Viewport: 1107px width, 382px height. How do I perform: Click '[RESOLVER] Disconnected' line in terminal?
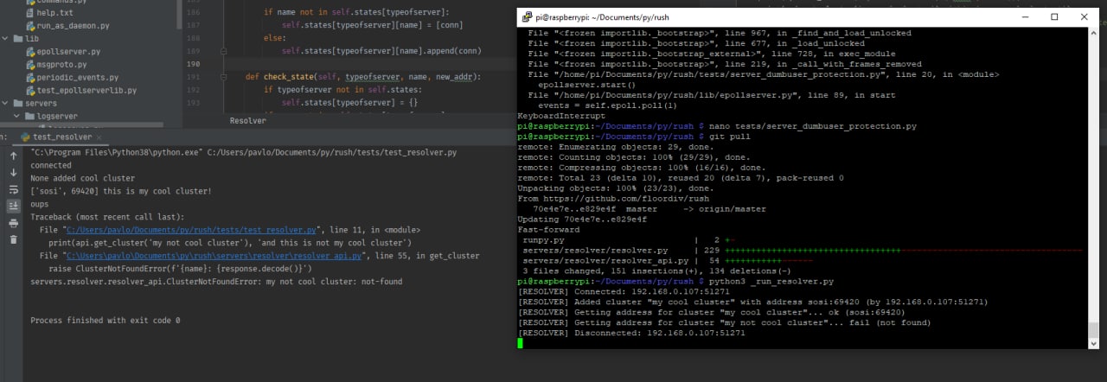[x=630, y=333]
